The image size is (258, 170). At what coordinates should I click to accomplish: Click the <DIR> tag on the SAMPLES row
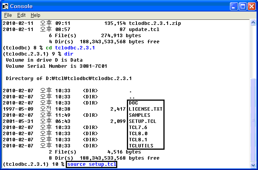point(90,115)
